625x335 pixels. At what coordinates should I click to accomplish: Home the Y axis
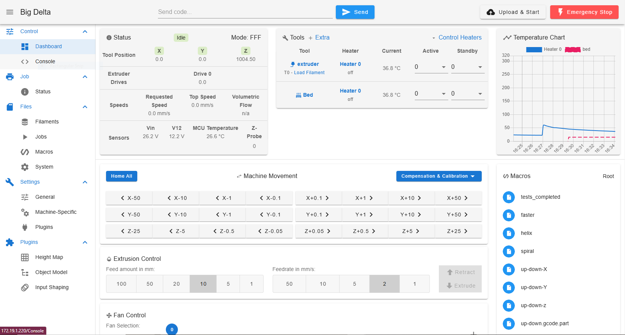click(x=202, y=51)
